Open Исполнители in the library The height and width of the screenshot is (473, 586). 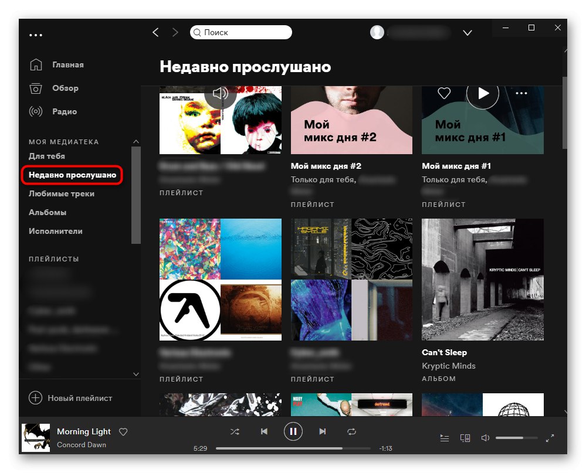point(56,231)
